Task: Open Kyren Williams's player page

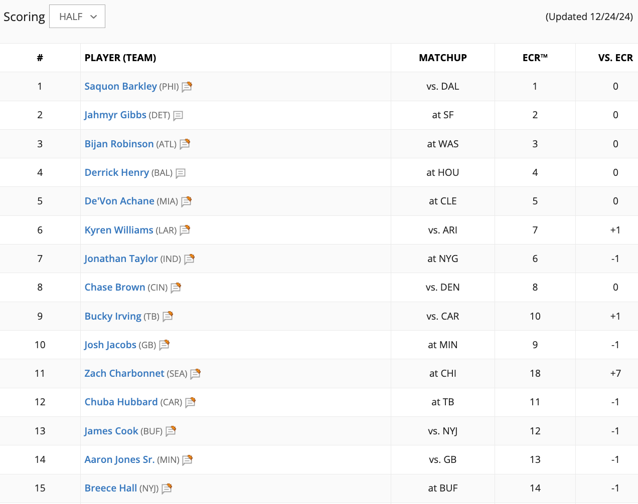Action: [119, 230]
